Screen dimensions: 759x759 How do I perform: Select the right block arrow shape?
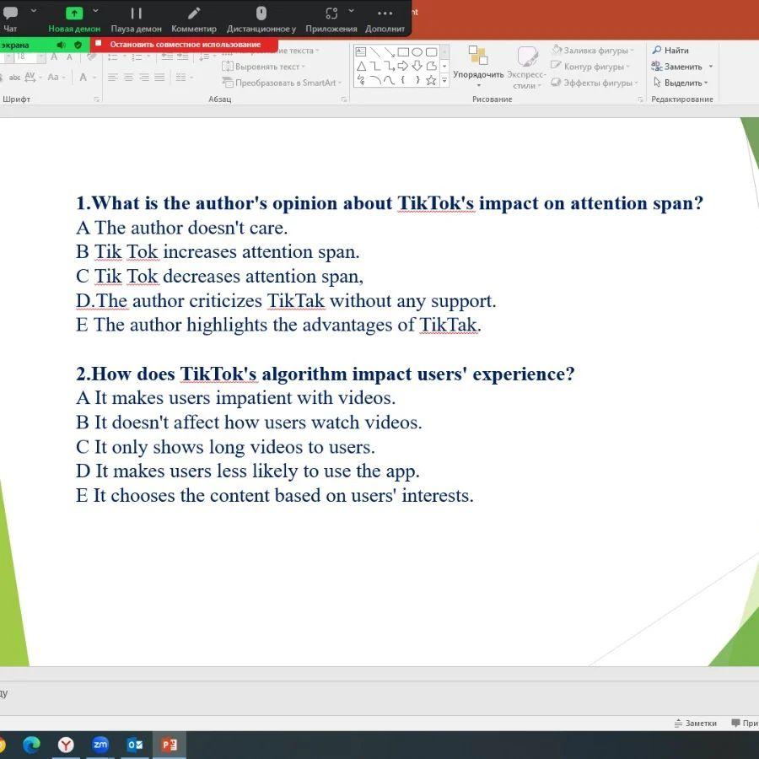tap(403, 66)
